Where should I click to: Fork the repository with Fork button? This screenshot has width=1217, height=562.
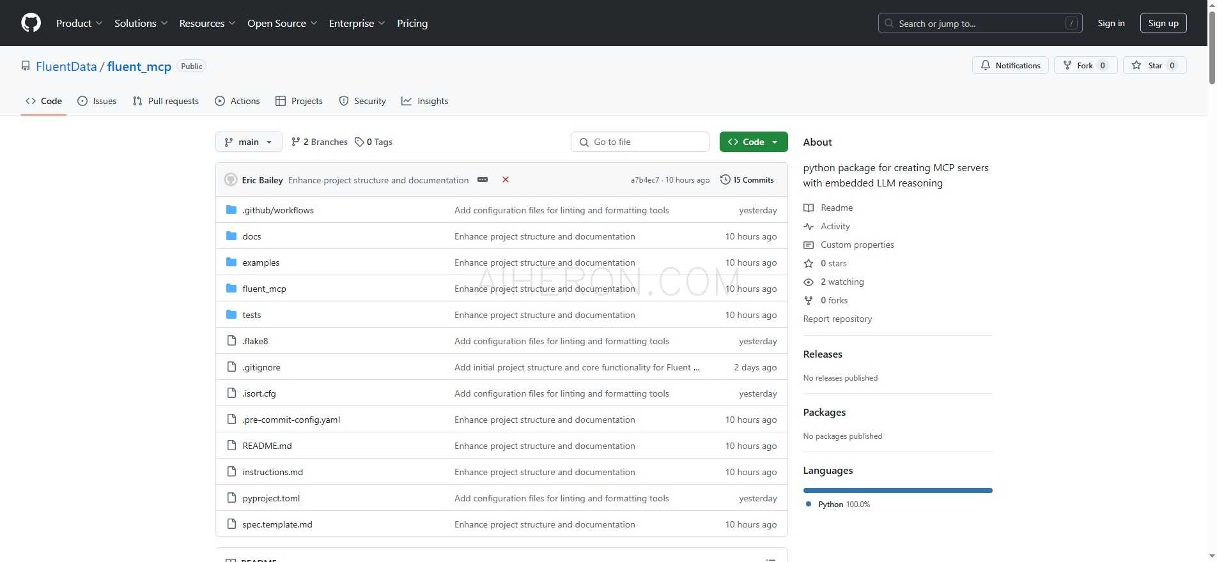coord(1085,65)
